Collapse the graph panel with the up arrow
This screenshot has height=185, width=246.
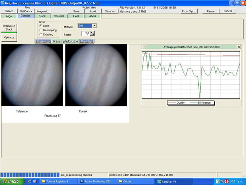tap(144, 47)
